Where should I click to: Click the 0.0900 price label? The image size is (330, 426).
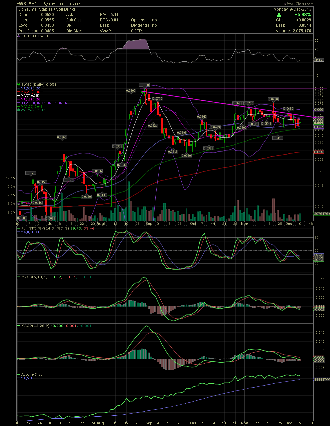[x=131, y=91]
